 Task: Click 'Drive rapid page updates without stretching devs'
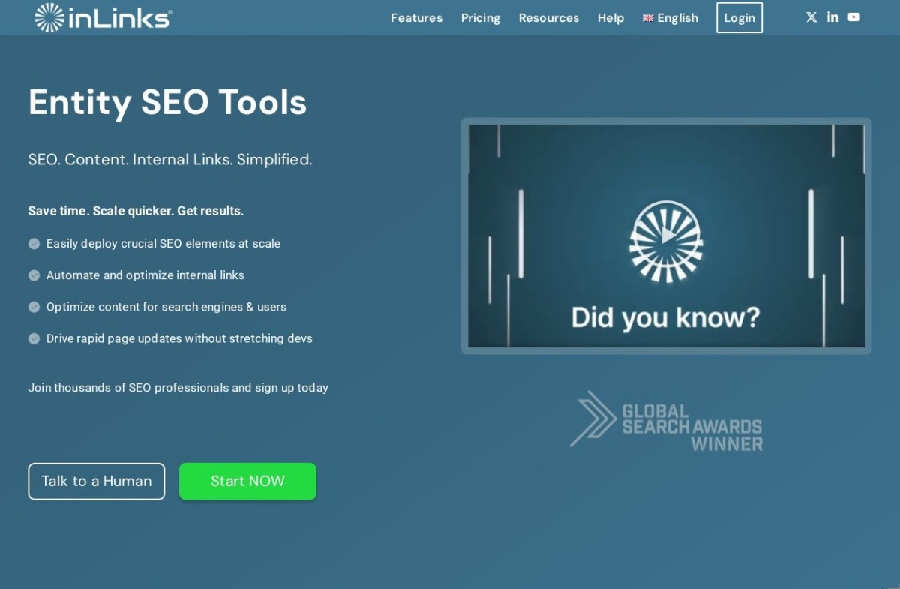179,338
